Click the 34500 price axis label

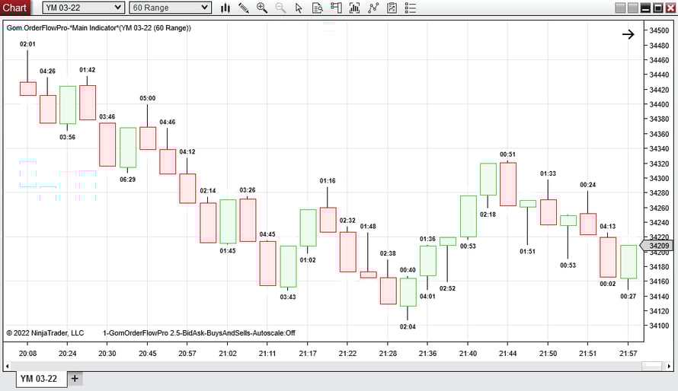(x=659, y=30)
